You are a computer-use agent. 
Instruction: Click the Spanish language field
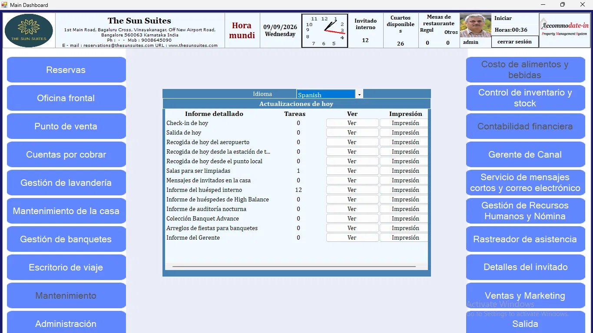coord(326,94)
